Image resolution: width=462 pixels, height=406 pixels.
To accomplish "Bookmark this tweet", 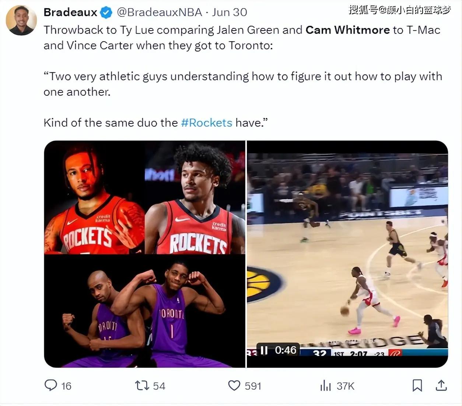I will (x=417, y=386).
